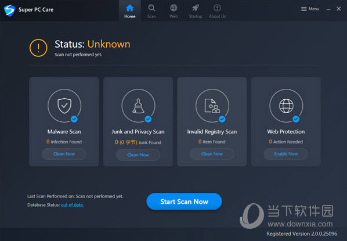This screenshot has height=241, width=347.
Task: Click the Malware Scan shield icon
Action: pos(64,106)
